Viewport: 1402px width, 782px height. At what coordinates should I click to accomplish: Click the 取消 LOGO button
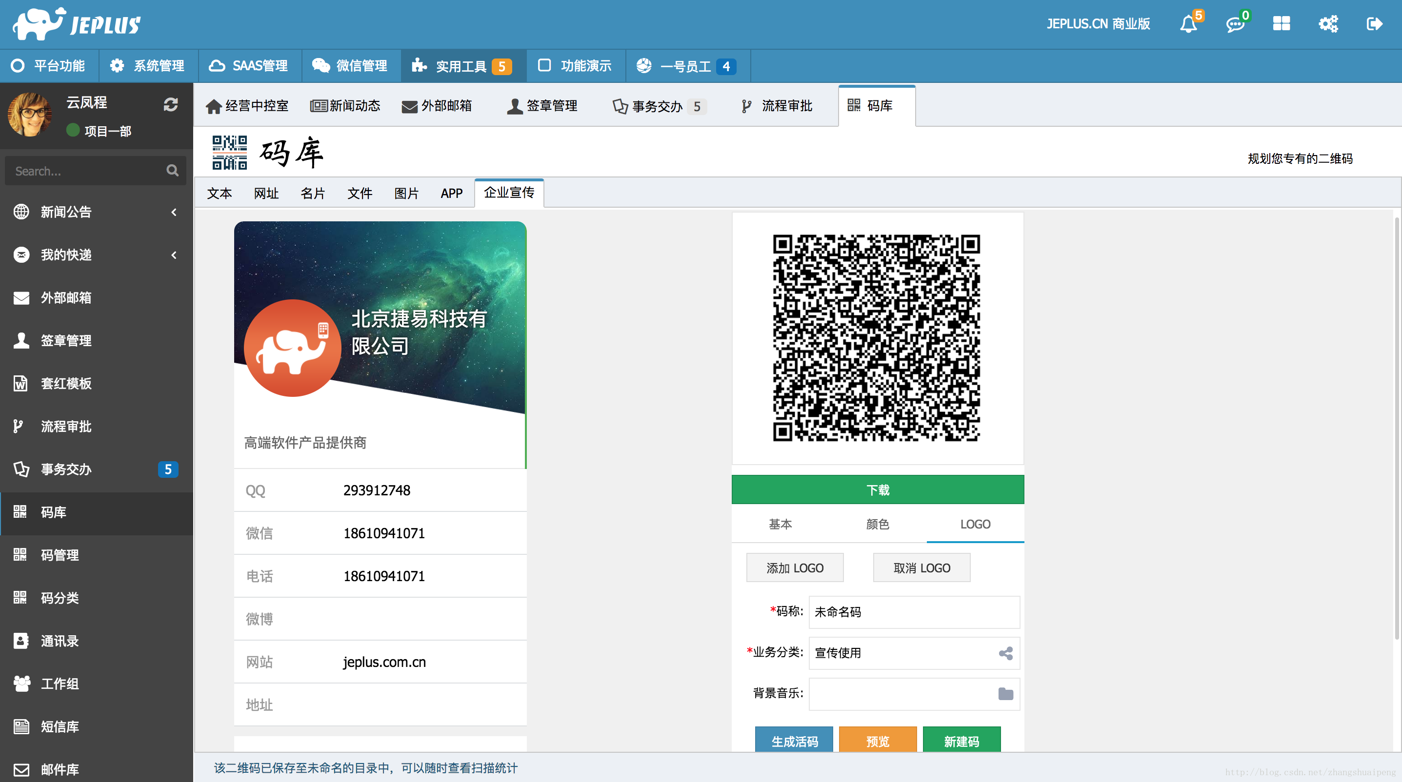tap(922, 568)
